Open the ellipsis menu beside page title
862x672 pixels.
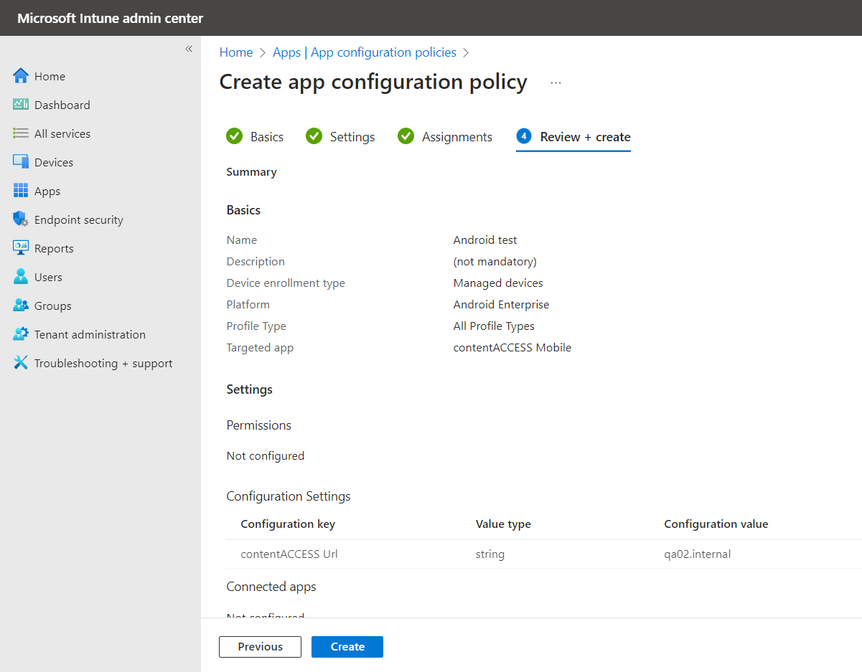[x=556, y=82]
